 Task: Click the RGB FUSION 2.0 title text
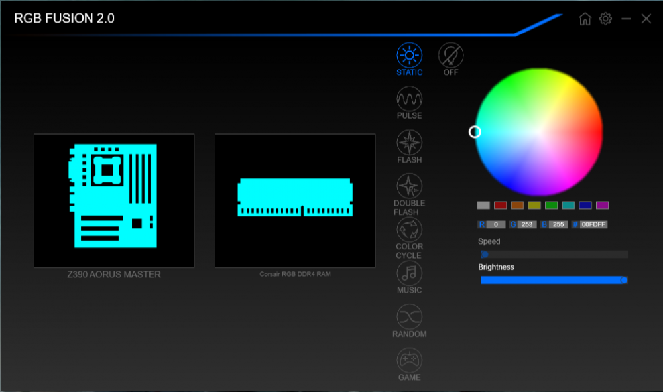(x=64, y=18)
